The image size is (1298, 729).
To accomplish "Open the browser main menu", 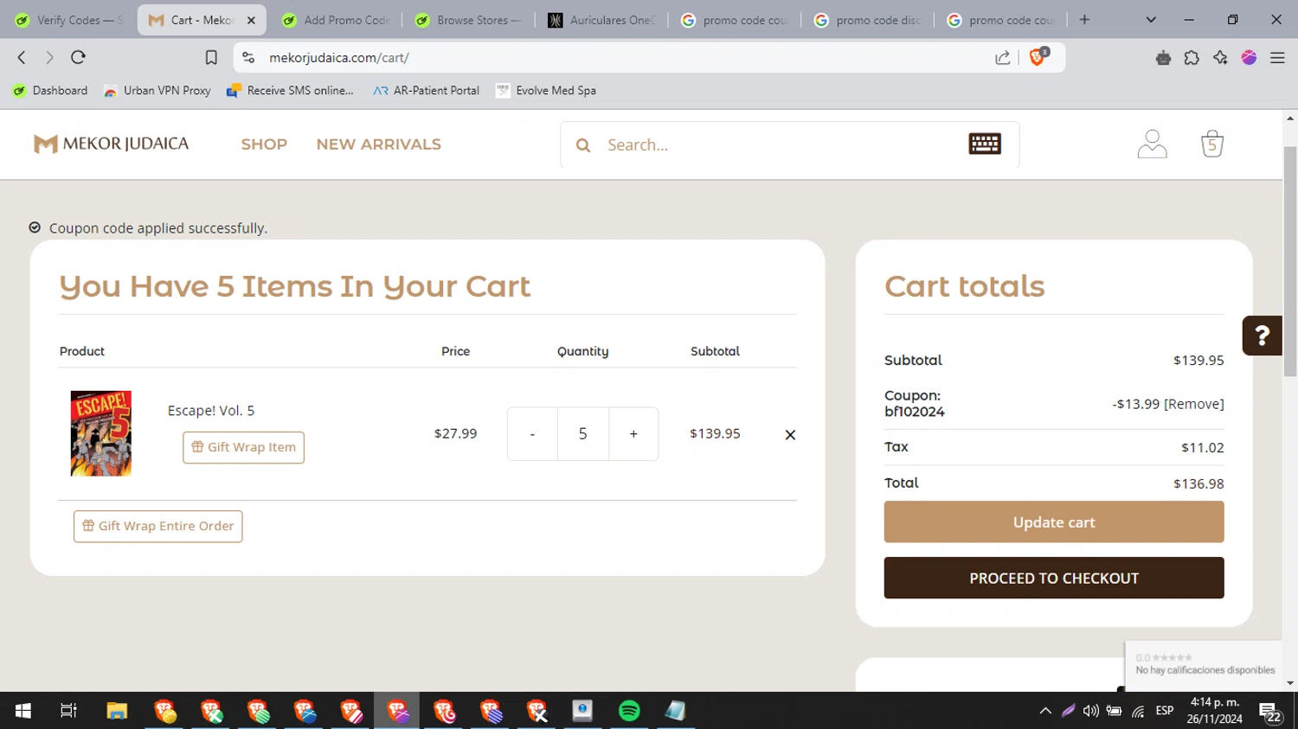I will click(1277, 57).
